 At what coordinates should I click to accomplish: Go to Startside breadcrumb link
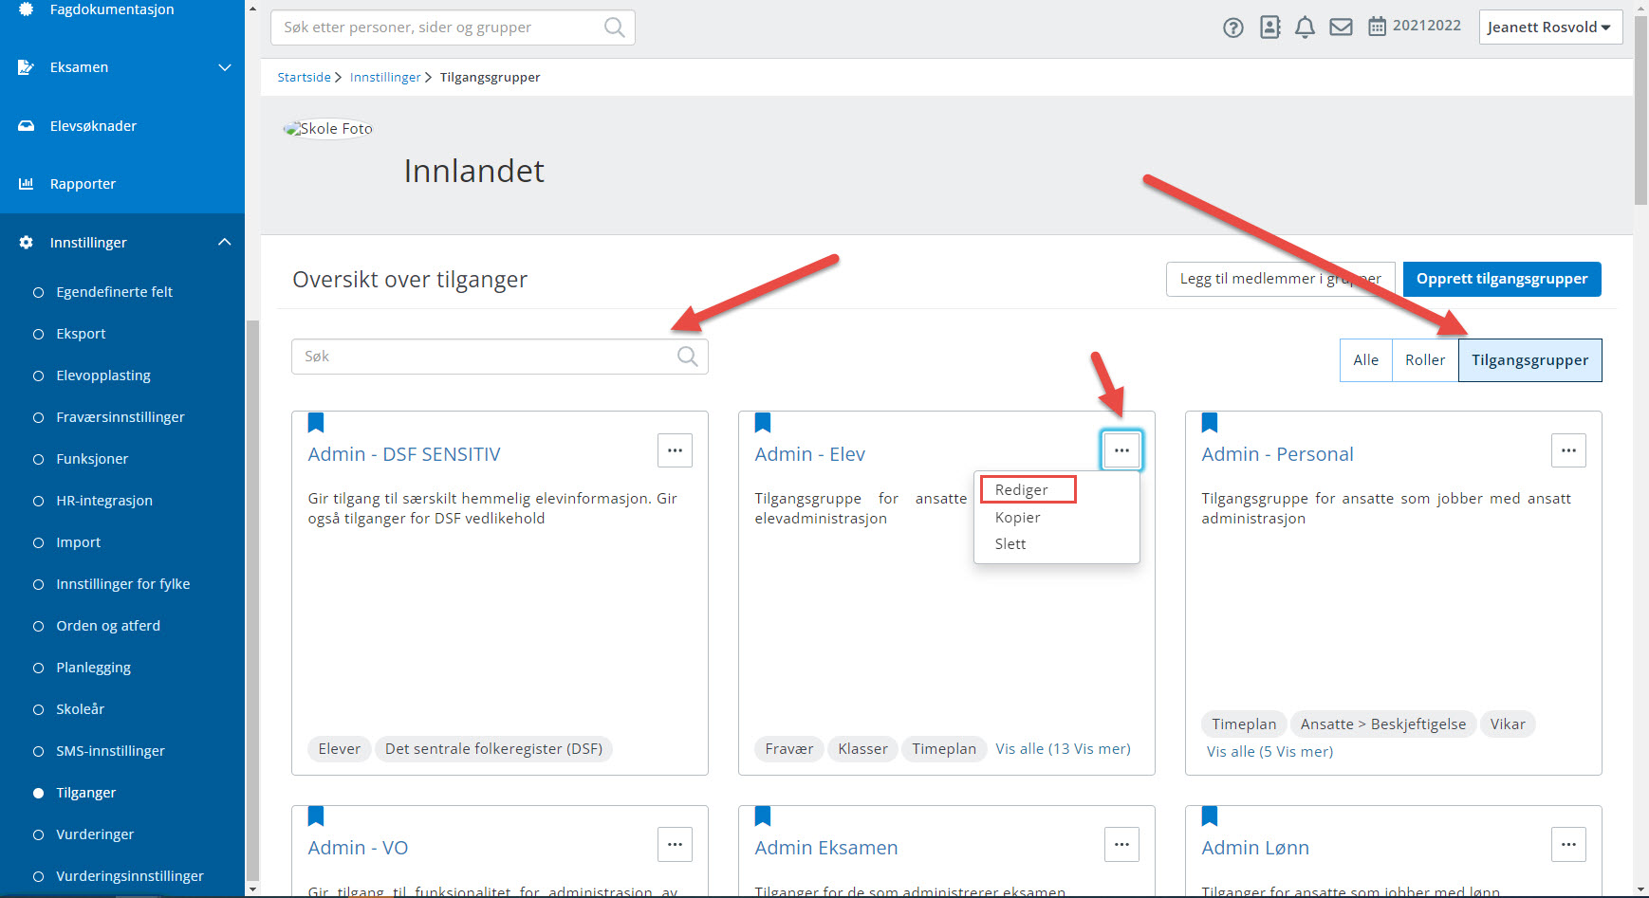[304, 78]
